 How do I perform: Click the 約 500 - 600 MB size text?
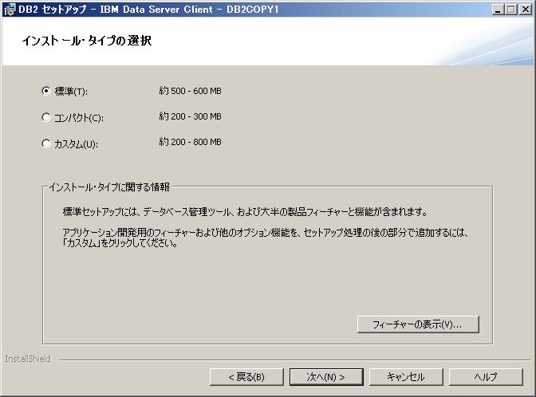pos(190,91)
